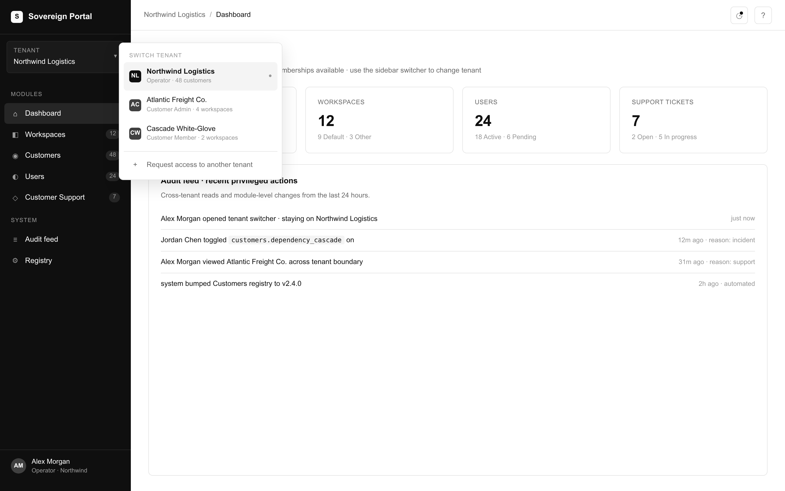
Task: Switch to Cascade White-Glove tenant
Action: pos(200,133)
